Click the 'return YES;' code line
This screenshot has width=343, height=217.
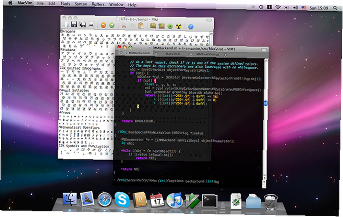tap(146, 158)
